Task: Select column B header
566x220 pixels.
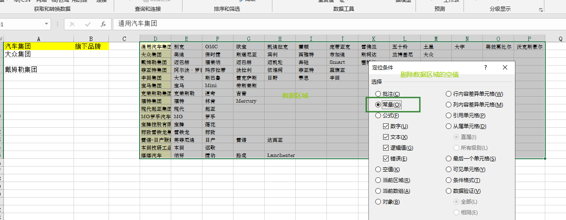Action: pyautogui.click(x=91, y=39)
